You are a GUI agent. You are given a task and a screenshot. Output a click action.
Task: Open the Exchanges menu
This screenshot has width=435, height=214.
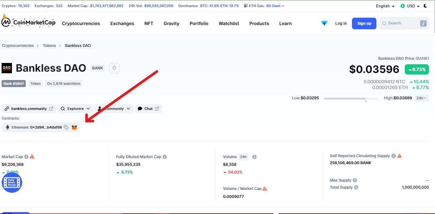pos(122,23)
